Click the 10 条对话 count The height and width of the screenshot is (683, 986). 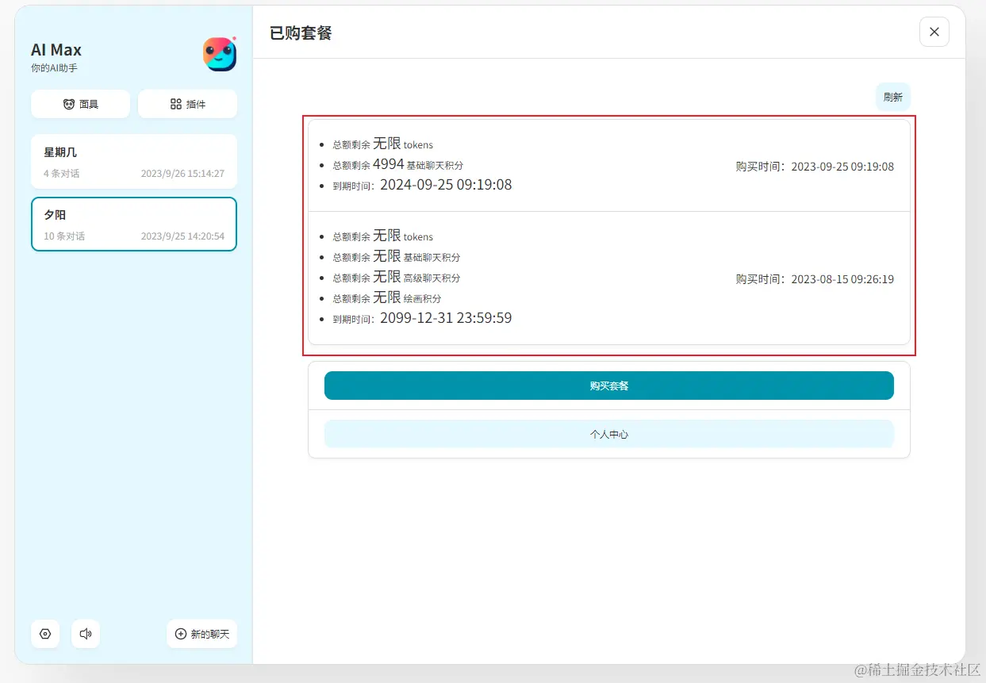pos(64,236)
